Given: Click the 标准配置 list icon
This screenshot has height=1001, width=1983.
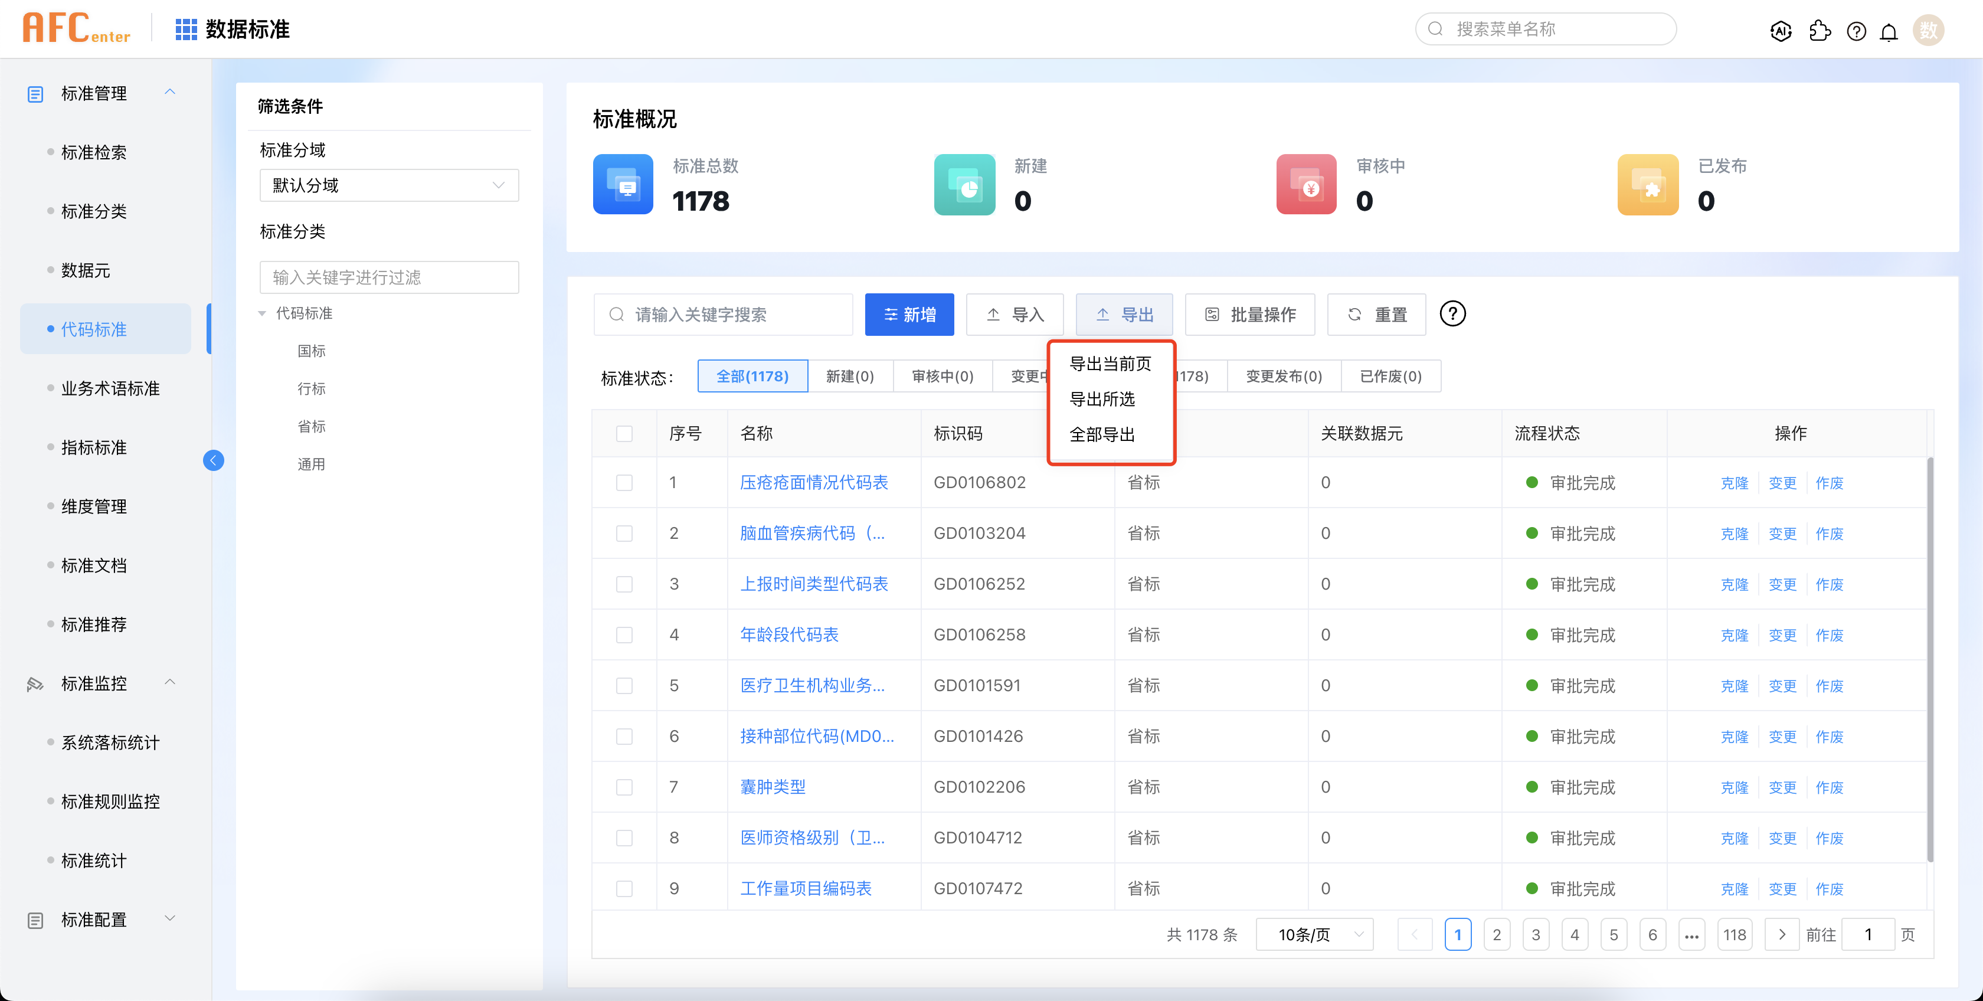Looking at the screenshot, I should [x=35, y=920].
